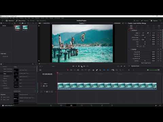Toggle the Transform section on or off
163x122 pixels.
[x=130, y=30]
